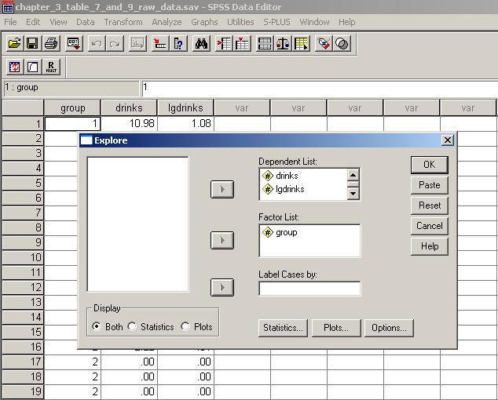Click the Factor List arrow button

point(222,240)
